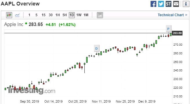Viewport: 190px width, 104px height.
Task: Click the 260.00 axis label
Action: click(x=178, y=53)
